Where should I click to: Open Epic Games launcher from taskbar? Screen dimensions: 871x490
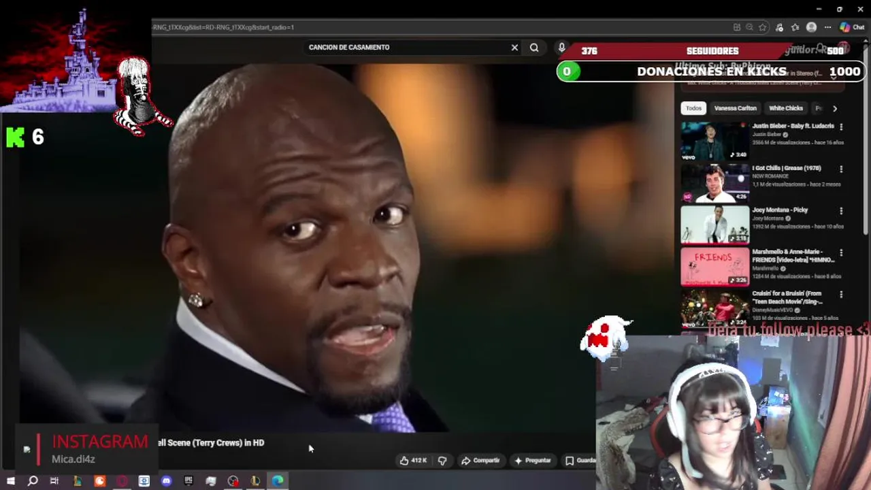coord(188,481)
